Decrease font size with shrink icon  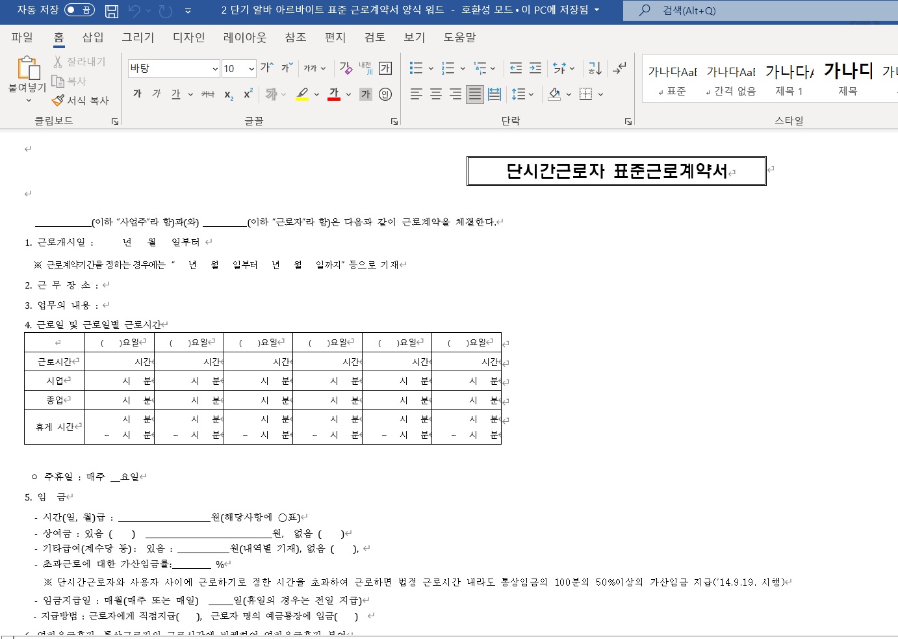click(287, 68)
